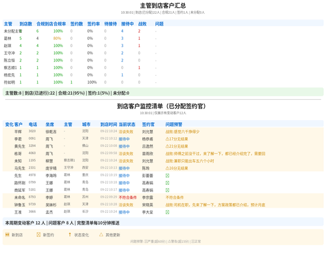The height and width of the screenshot is (256, 326).
Task: Click the 主管到店客户汇总 report title
Action: pos(163,5)
